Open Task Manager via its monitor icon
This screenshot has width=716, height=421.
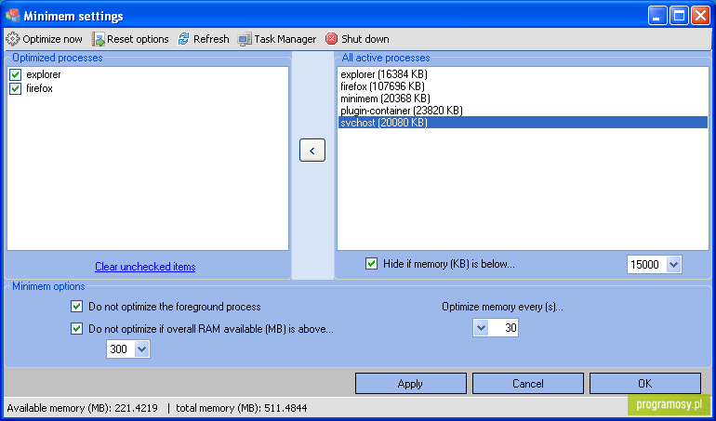point(245,39)
